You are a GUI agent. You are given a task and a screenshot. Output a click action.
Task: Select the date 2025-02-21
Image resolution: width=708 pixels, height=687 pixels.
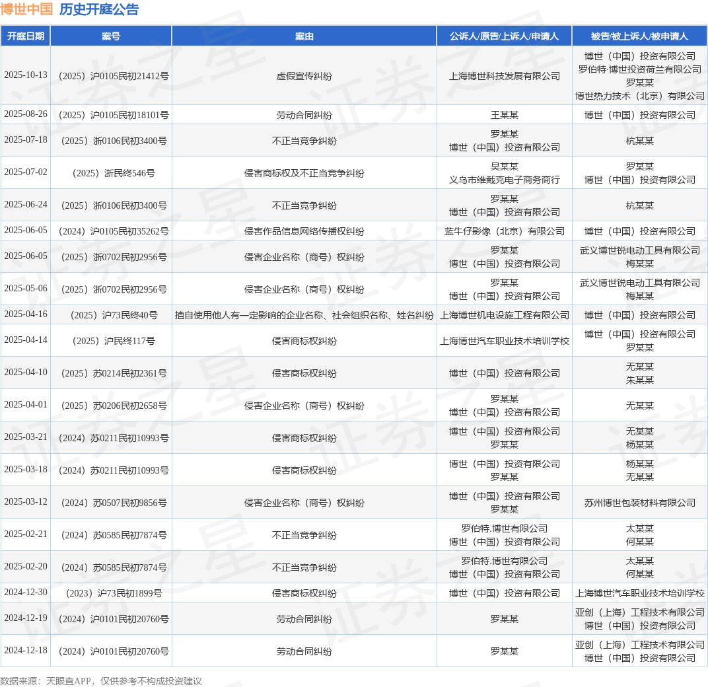tap(26, 534)
